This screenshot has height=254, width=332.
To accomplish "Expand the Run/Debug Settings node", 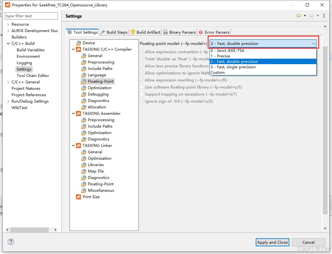I will pos(8,101).
